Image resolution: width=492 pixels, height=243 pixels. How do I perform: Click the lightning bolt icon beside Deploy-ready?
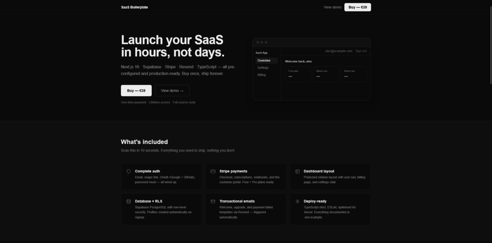pyautogui.click(x=298, y=201)
